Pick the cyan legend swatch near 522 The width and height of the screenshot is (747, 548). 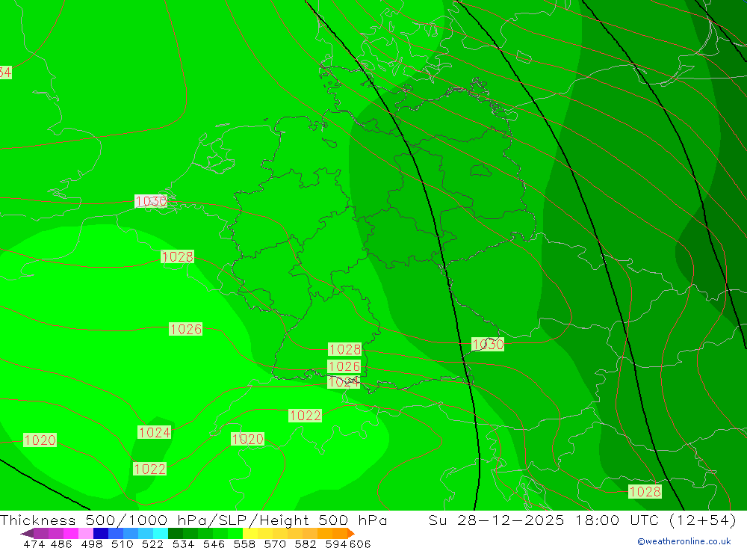(161, 533)
